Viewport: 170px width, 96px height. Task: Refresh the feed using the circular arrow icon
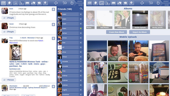pos(72,3)
